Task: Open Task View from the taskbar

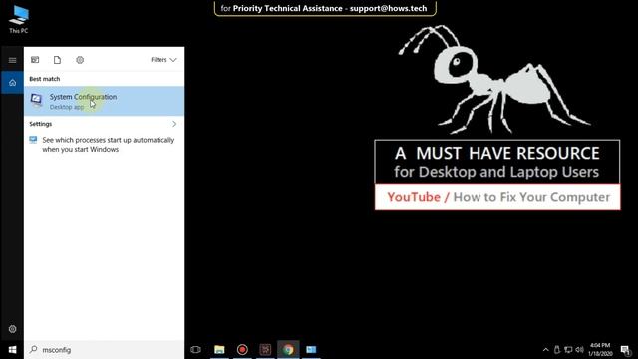Action: (195, 350)
